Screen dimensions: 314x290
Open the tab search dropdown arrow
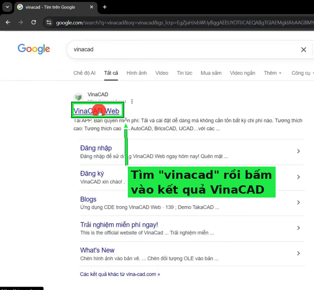click(x=7, y=7)
